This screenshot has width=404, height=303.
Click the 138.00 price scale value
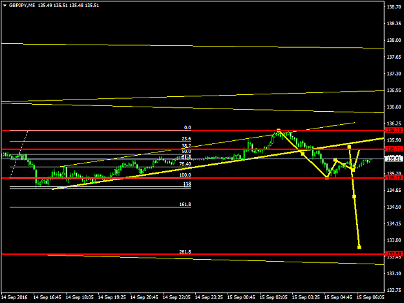[394, 40]
